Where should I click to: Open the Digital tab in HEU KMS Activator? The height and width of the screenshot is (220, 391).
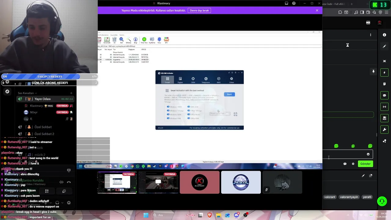click(x=180, y=80)
